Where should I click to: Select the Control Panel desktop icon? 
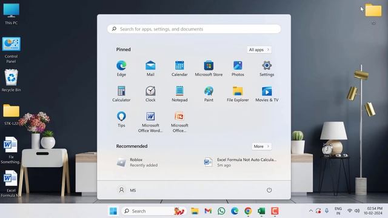pos(11,50)
